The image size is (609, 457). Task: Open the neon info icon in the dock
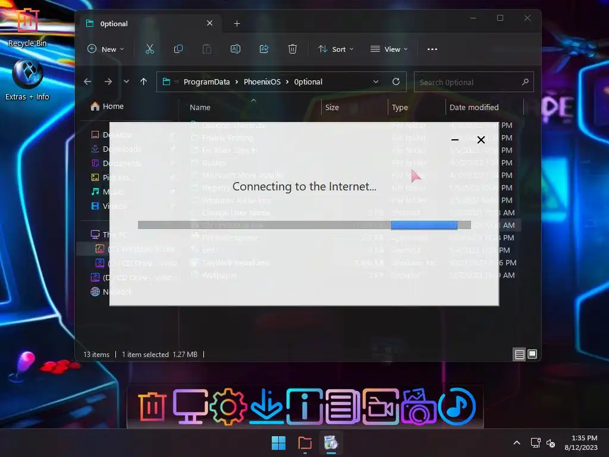coord(304,406)
